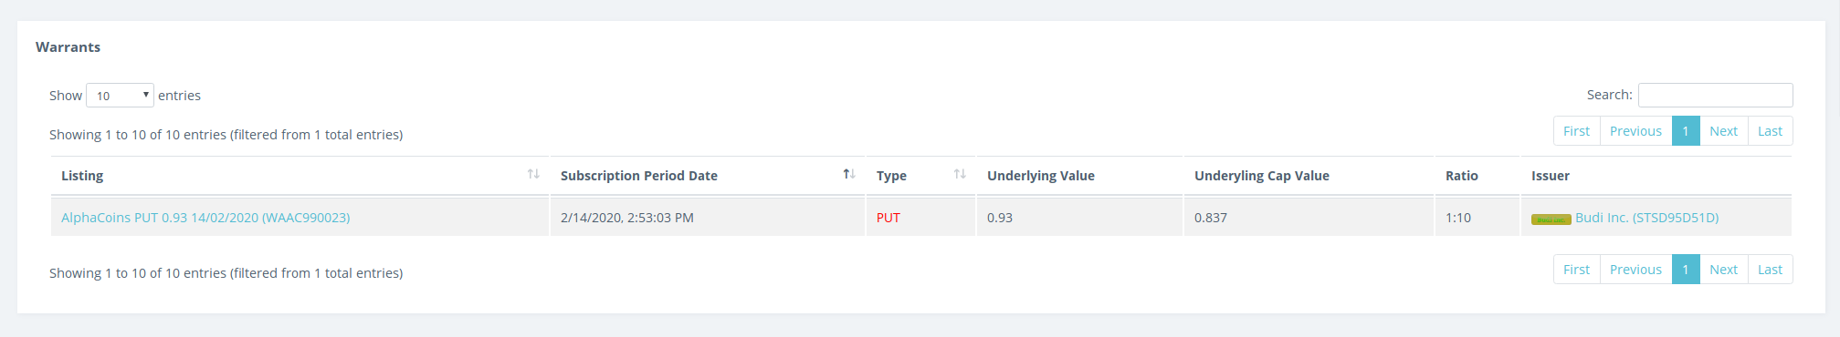Go to First page in top pagination

pos(1576,131)
